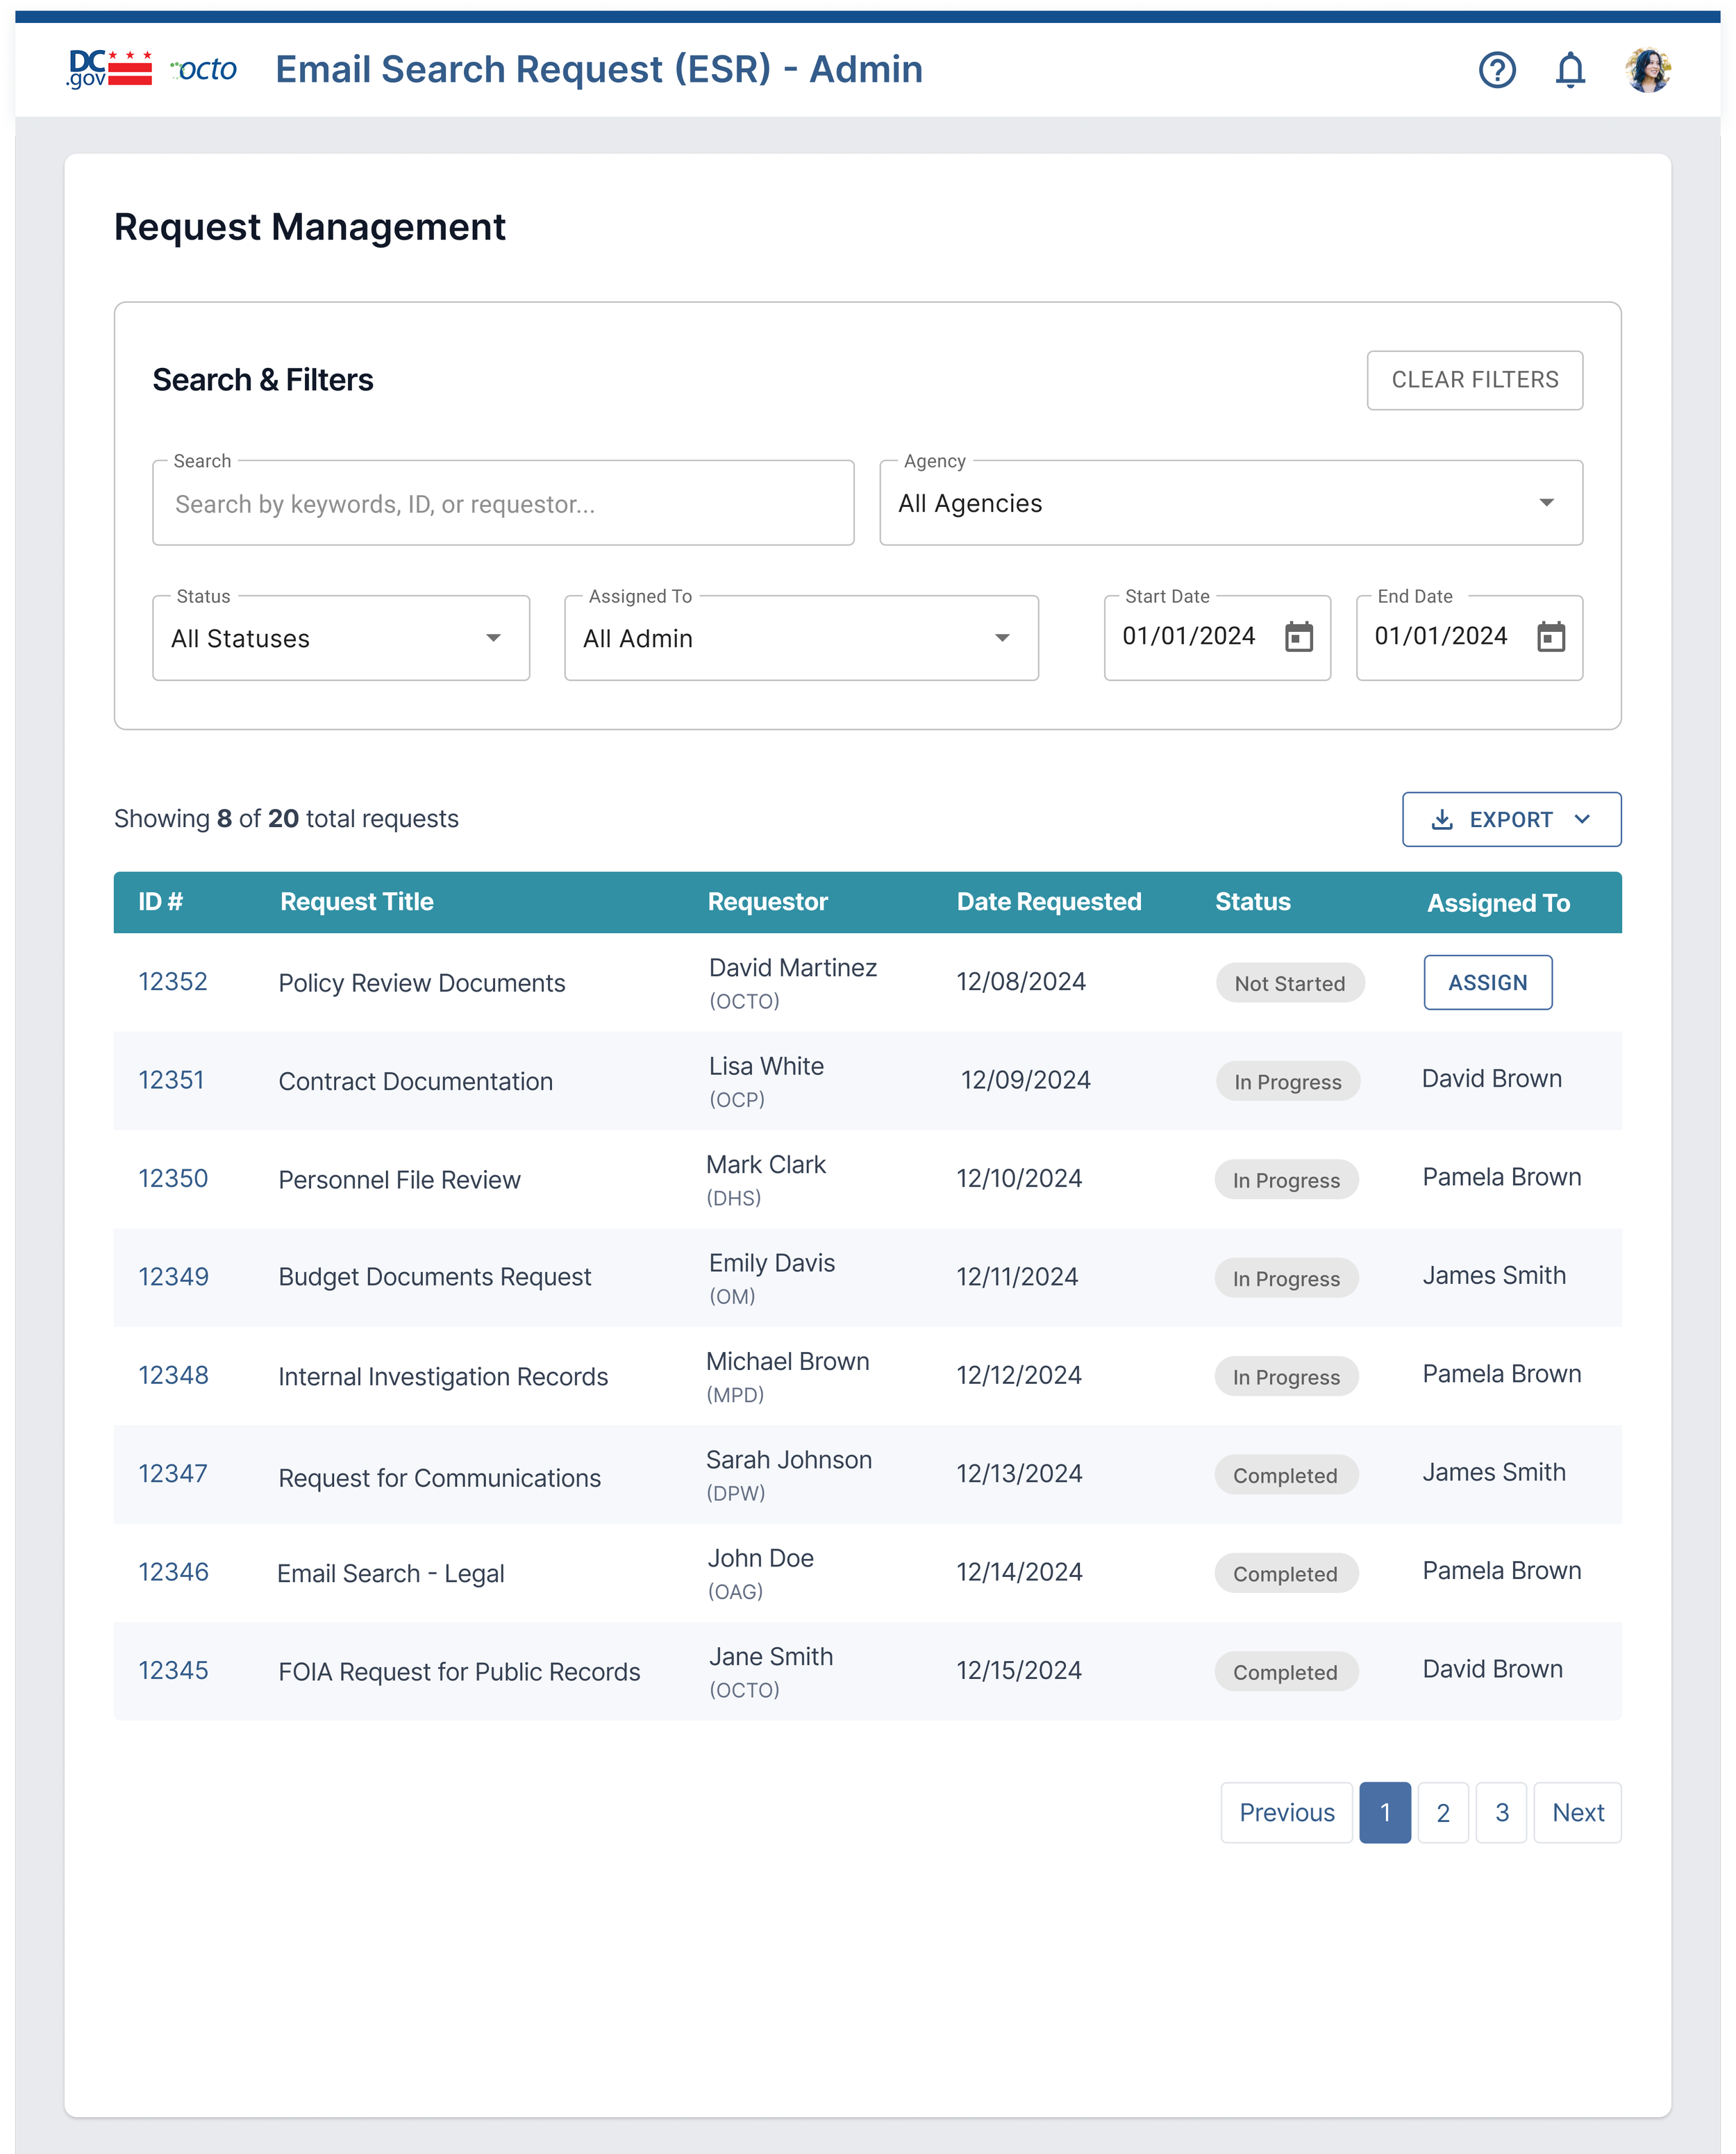Open the Status filter dropdown

tap(493, 638)
